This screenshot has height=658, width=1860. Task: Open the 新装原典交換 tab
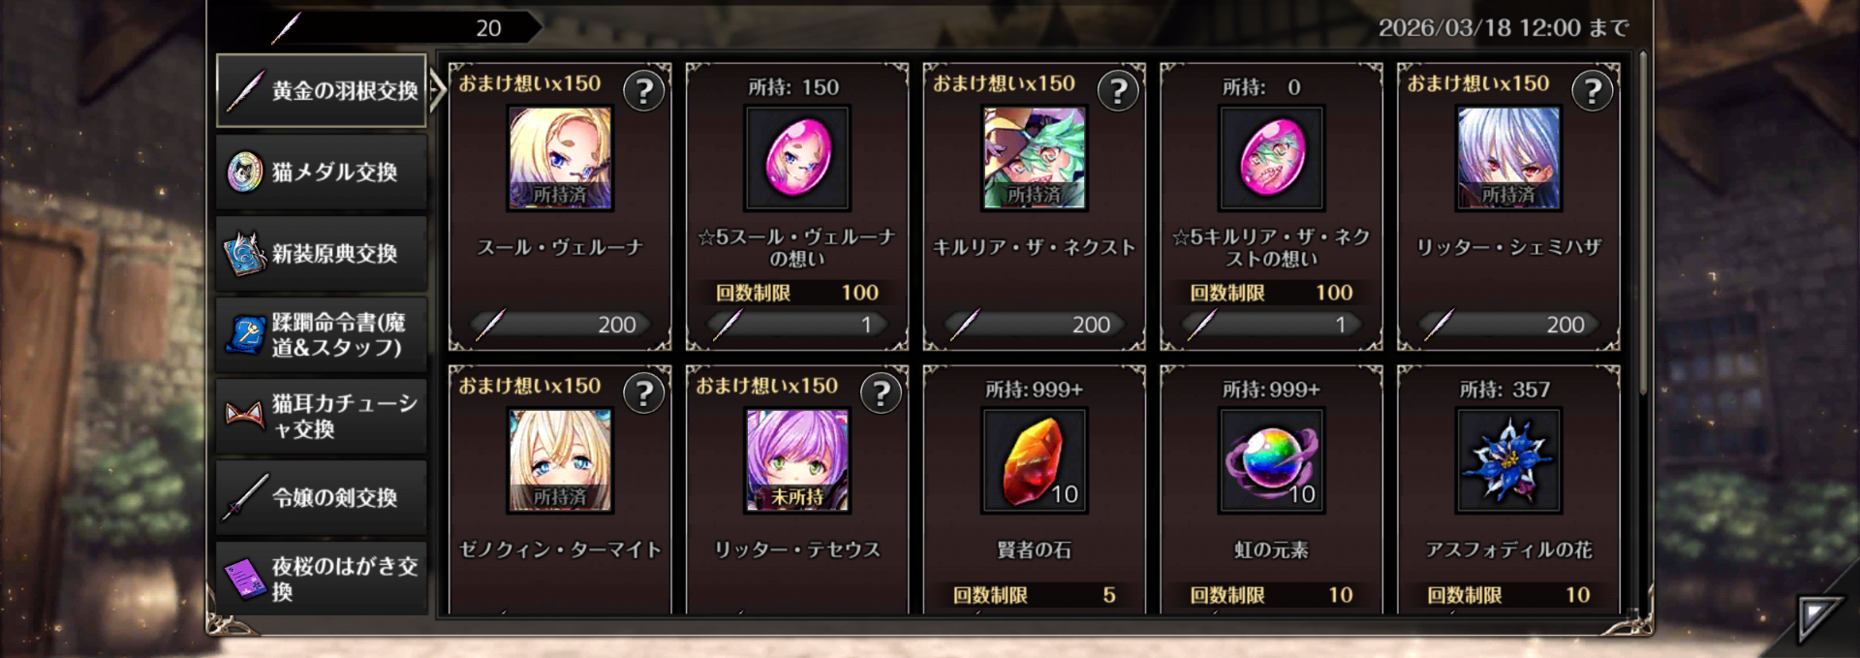click(322, 254)
